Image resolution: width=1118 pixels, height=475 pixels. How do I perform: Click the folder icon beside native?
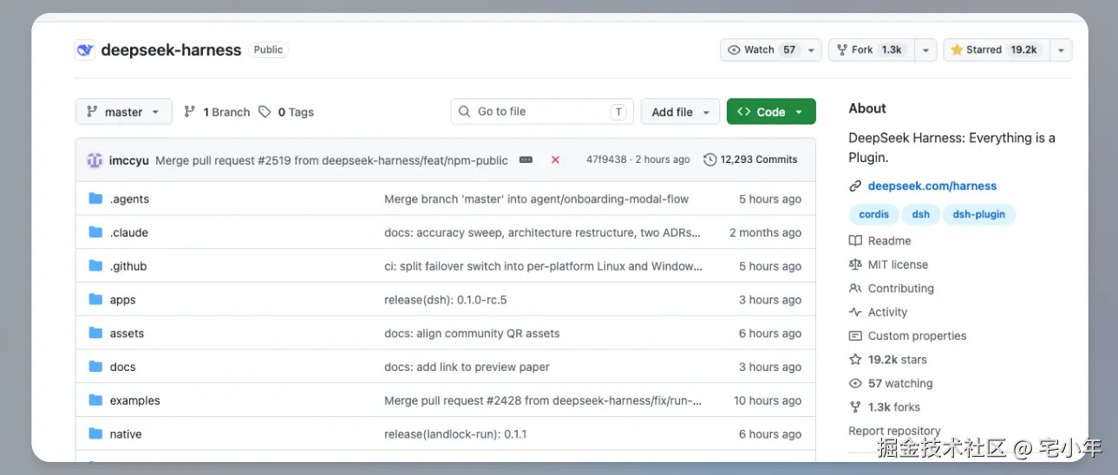(x=95, y=434)
